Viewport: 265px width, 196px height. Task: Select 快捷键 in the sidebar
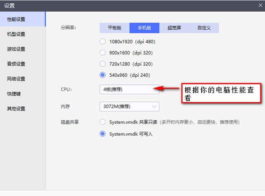click(14, 94)
